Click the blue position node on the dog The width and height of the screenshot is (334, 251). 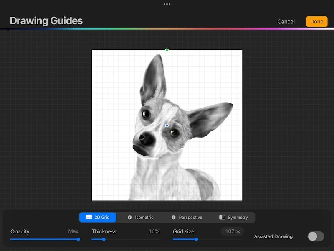click(167, 125)
